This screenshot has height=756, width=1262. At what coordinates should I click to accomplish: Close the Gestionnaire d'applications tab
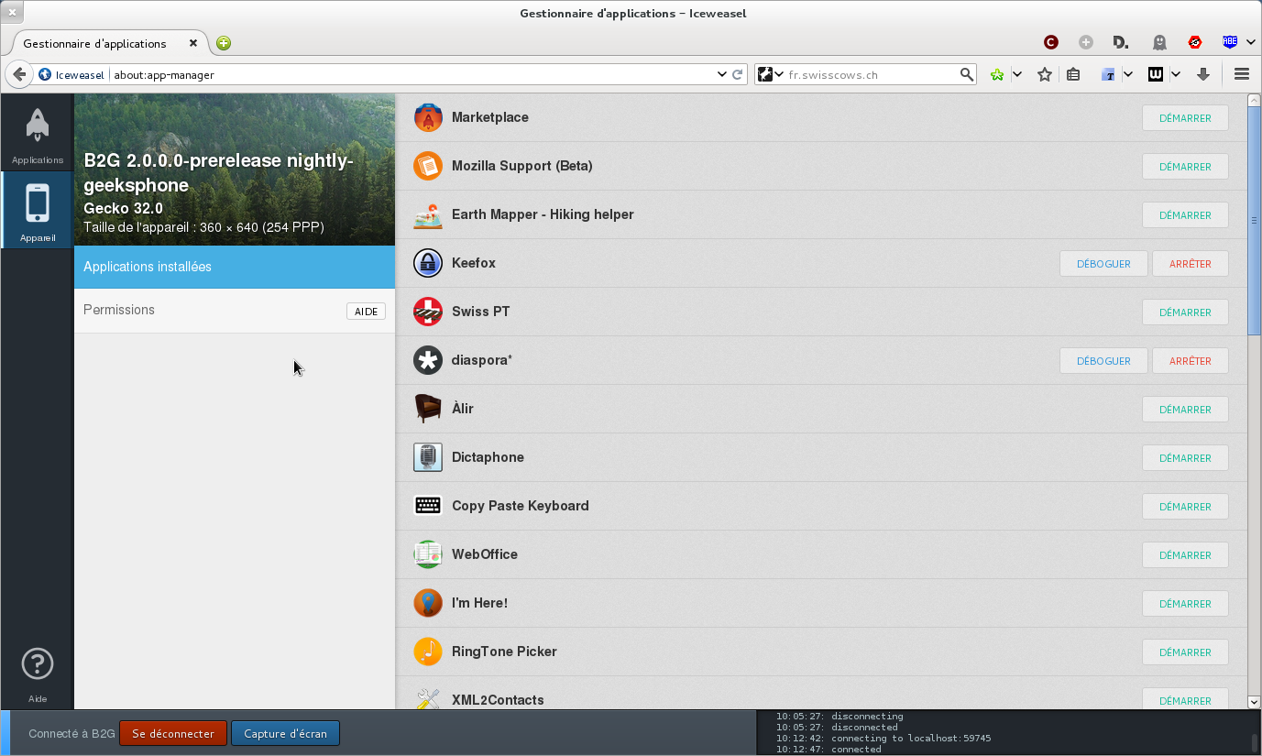(193, 43)
